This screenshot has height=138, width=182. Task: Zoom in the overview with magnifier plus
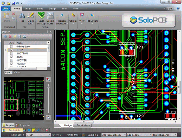click(48, 79)
